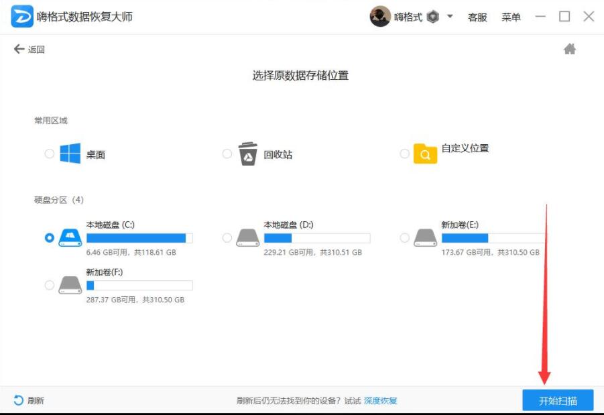Open the 菜单 menu
604x415 pixels.
511,17
